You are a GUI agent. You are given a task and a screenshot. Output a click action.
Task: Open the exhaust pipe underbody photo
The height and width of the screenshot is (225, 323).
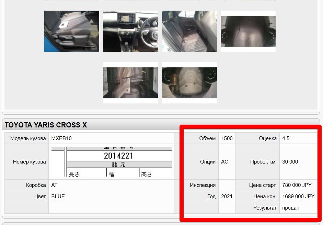130,83
